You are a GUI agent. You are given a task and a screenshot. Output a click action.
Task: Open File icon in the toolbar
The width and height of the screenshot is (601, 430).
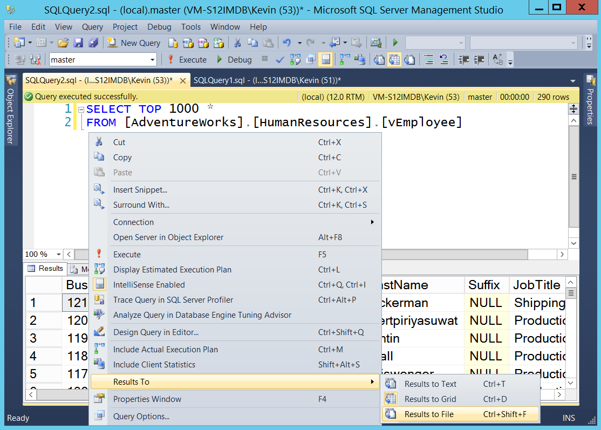point(63,43)
